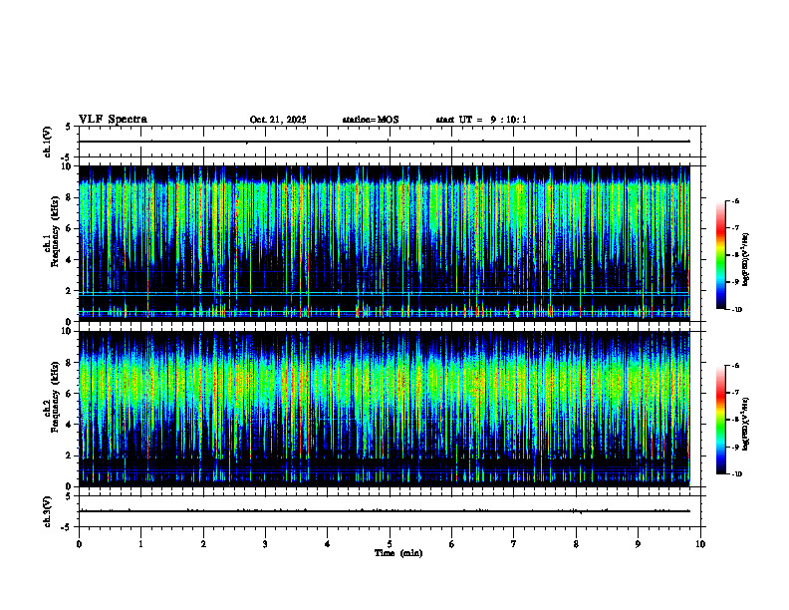Click the "2" time axis tick label
Screen dimensions: 789x610
click(x=203, y=544)
